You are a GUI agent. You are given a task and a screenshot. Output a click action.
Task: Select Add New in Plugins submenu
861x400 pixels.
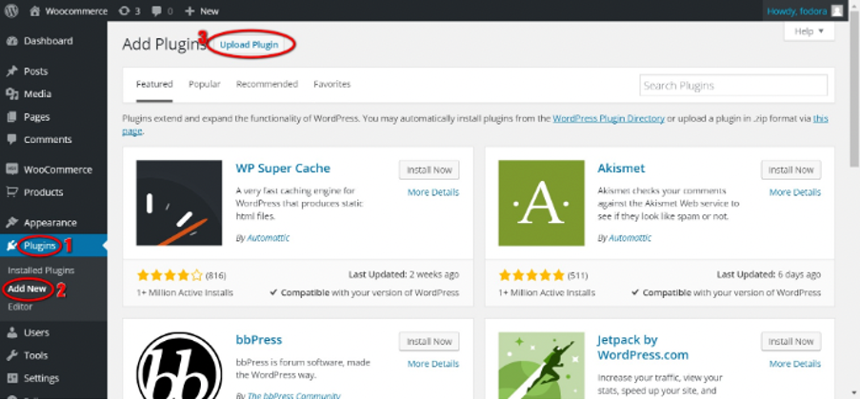[27, 289]
